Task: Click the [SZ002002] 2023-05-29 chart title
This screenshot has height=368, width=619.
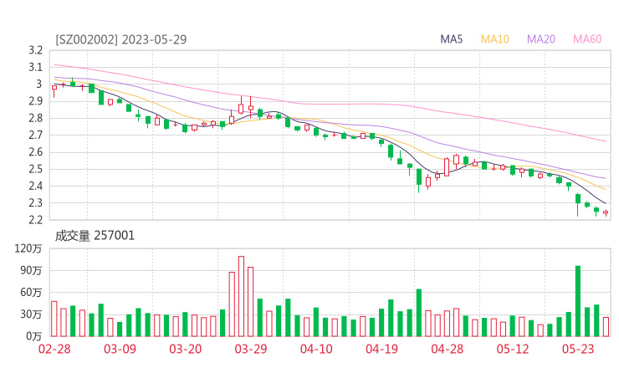Action: point(120,39)
